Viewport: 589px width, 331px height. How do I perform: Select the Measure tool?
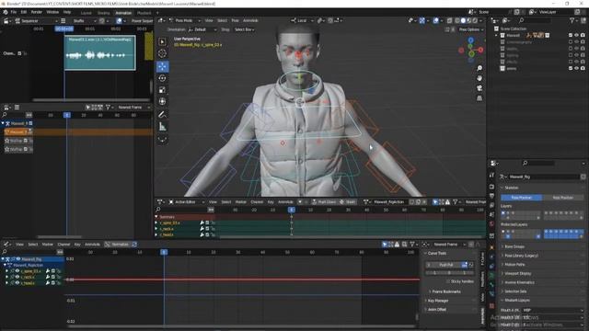(162, 127)
